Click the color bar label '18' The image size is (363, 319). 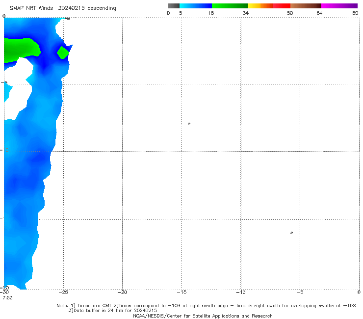(211, 13)
